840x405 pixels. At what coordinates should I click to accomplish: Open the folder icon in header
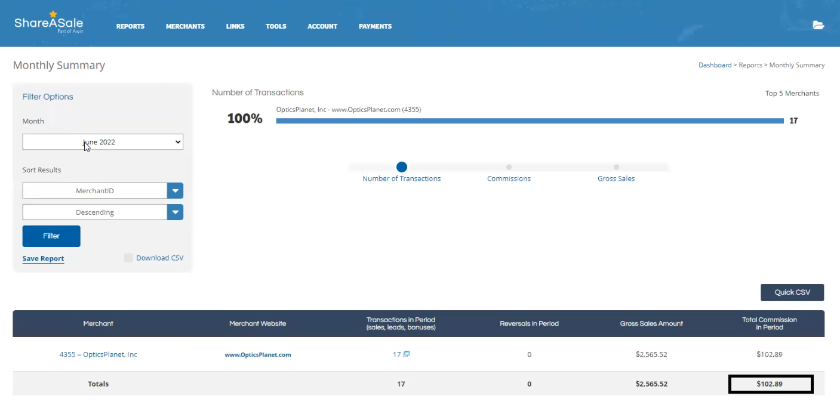click(819, 25)
